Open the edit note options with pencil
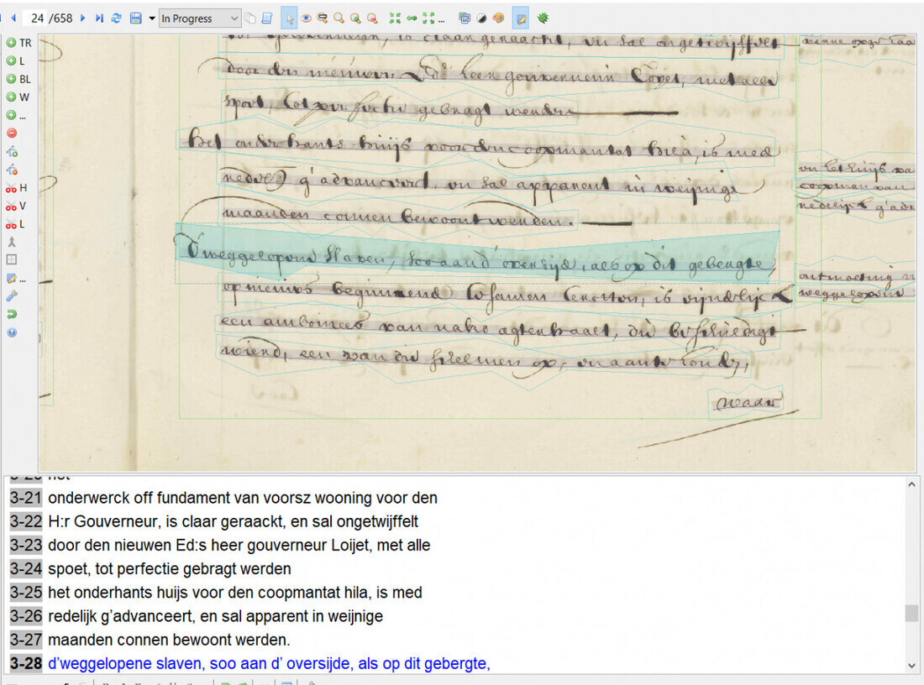The image size is (924, 685). 16,278
